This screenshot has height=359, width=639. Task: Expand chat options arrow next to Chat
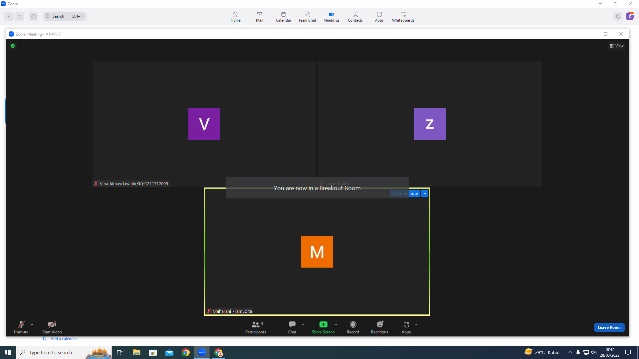click(303, 324)
